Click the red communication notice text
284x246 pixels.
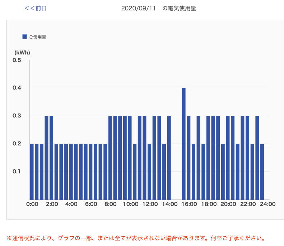coord(136,238)
